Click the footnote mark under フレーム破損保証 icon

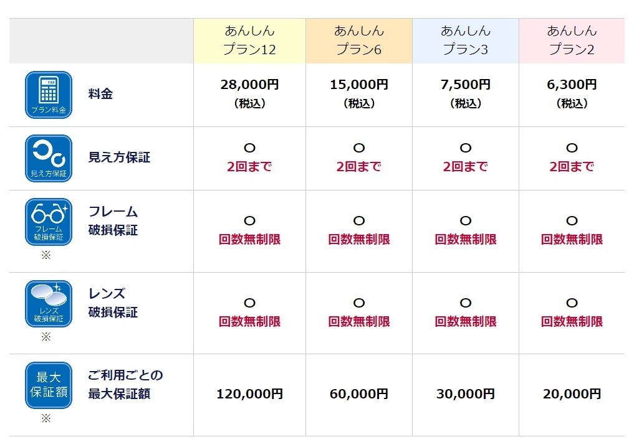click(x=46, y=255)
